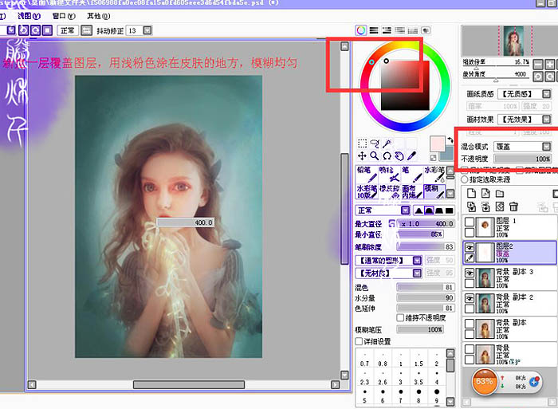
Task: Open the 画纸质感 dropdown
Action: [x=525, y=94]
